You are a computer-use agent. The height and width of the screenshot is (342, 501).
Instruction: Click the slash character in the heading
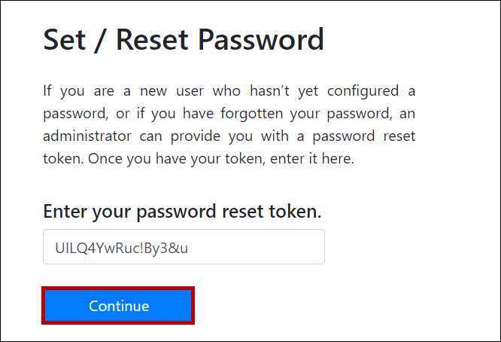click(x=102, y=39)
